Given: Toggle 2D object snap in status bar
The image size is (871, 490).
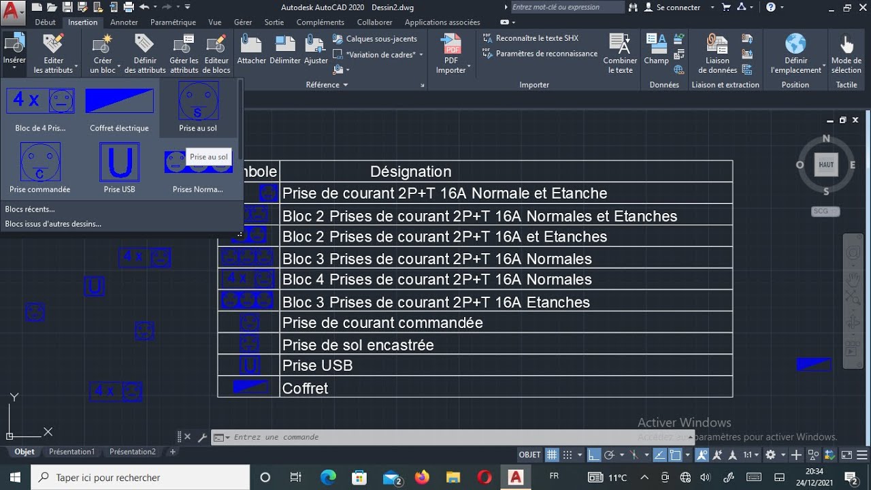Looking at the screenshot, I should (x=676, y=455).
